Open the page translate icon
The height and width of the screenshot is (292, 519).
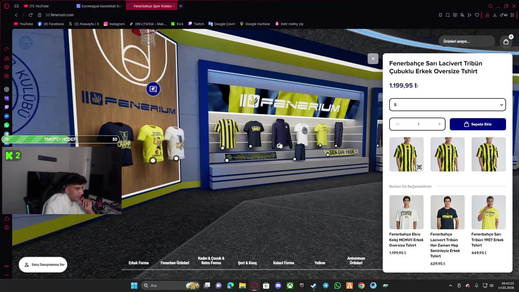click(462, 15)
